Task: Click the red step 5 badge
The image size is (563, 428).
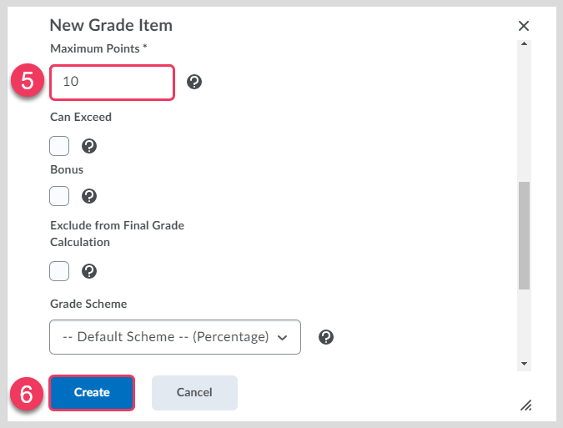Action: tap(27, 82)
